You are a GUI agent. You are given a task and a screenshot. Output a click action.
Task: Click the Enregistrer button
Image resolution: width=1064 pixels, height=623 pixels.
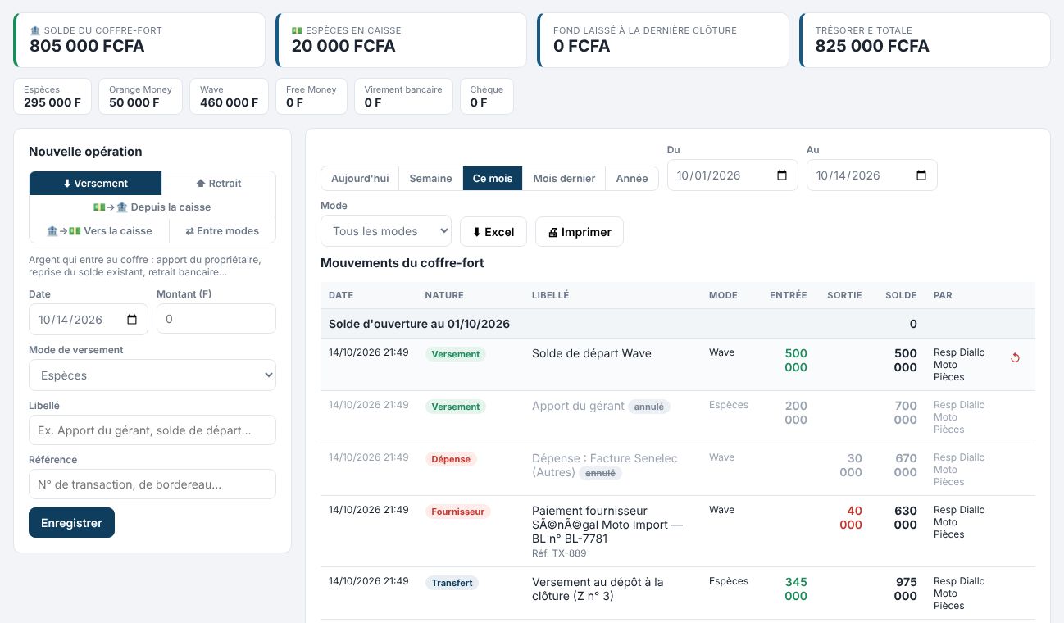(71, 523)
